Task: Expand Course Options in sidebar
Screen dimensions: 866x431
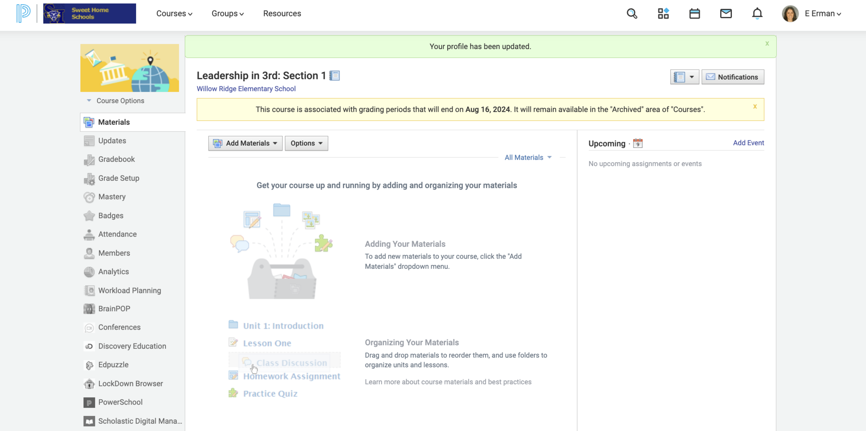Action: pos(116,101)
